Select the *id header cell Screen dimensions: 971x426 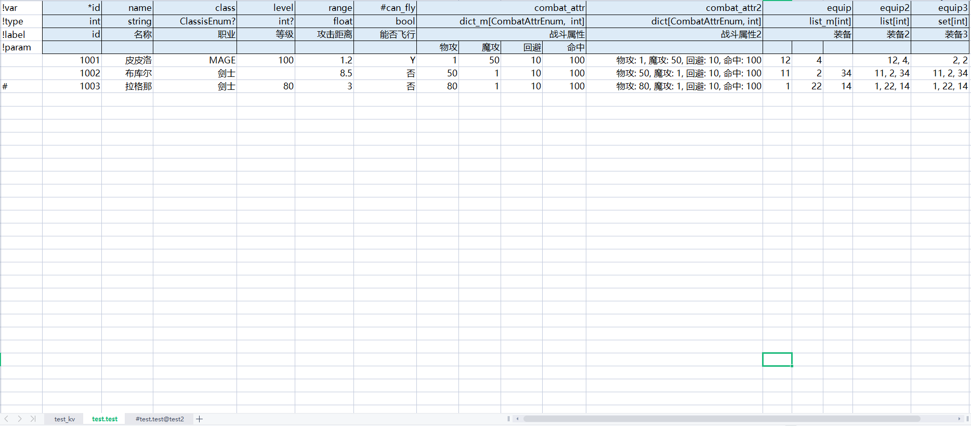point(72,8)
